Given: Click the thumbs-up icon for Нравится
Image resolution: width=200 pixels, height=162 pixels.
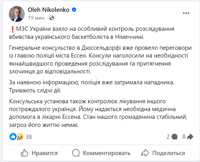Looking at the screenshot, I should pos(25,153).
